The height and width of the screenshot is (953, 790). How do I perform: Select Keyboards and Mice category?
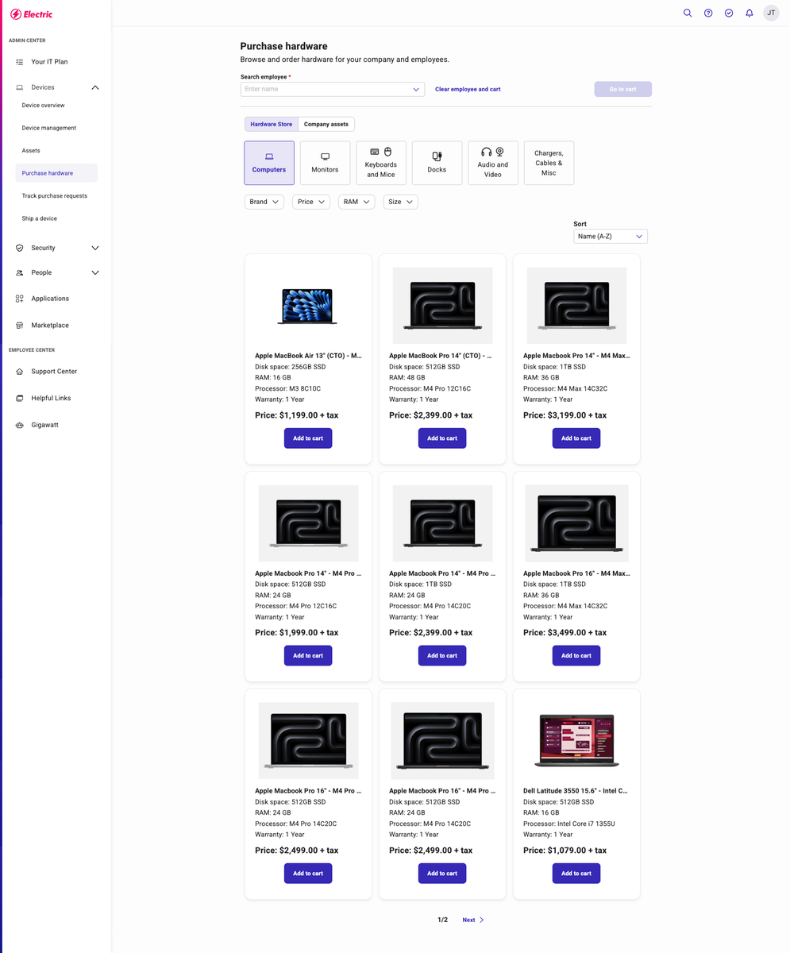(x=381, y=163)
